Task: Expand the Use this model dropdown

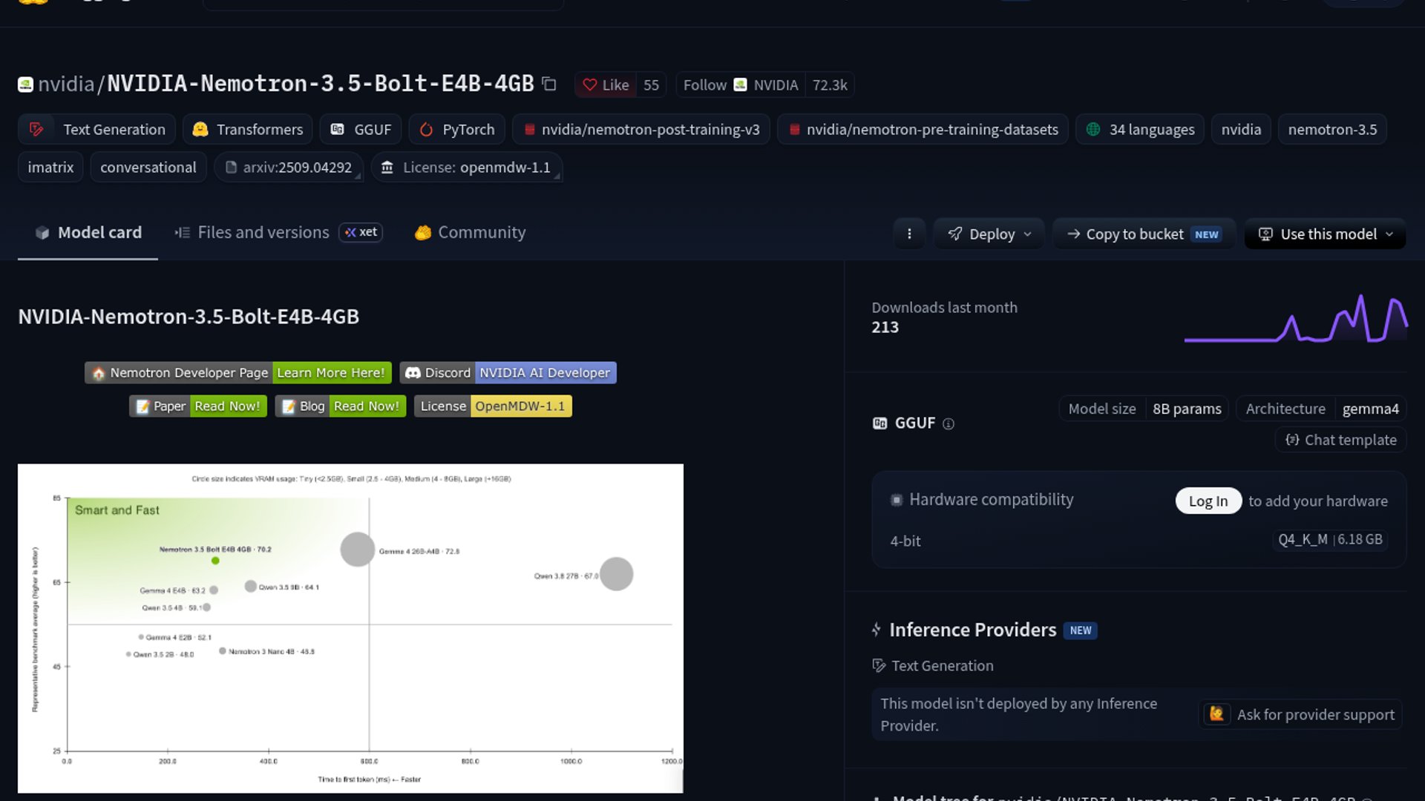Action: (1325, 234)
